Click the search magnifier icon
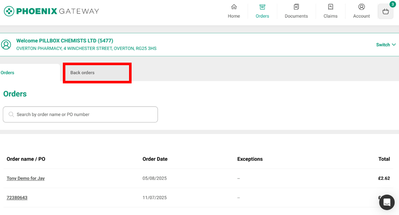 click(x=11, y=114)
